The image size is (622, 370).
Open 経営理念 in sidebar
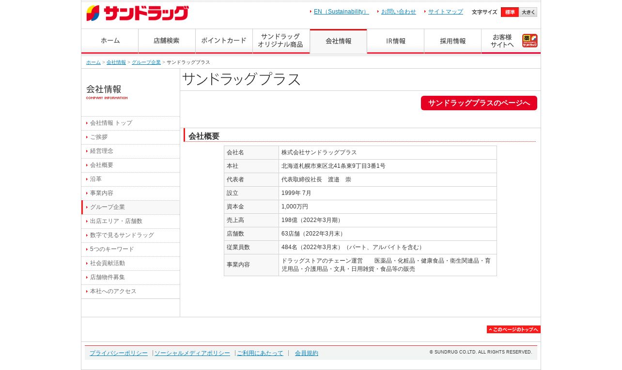[x=130, y=151]
